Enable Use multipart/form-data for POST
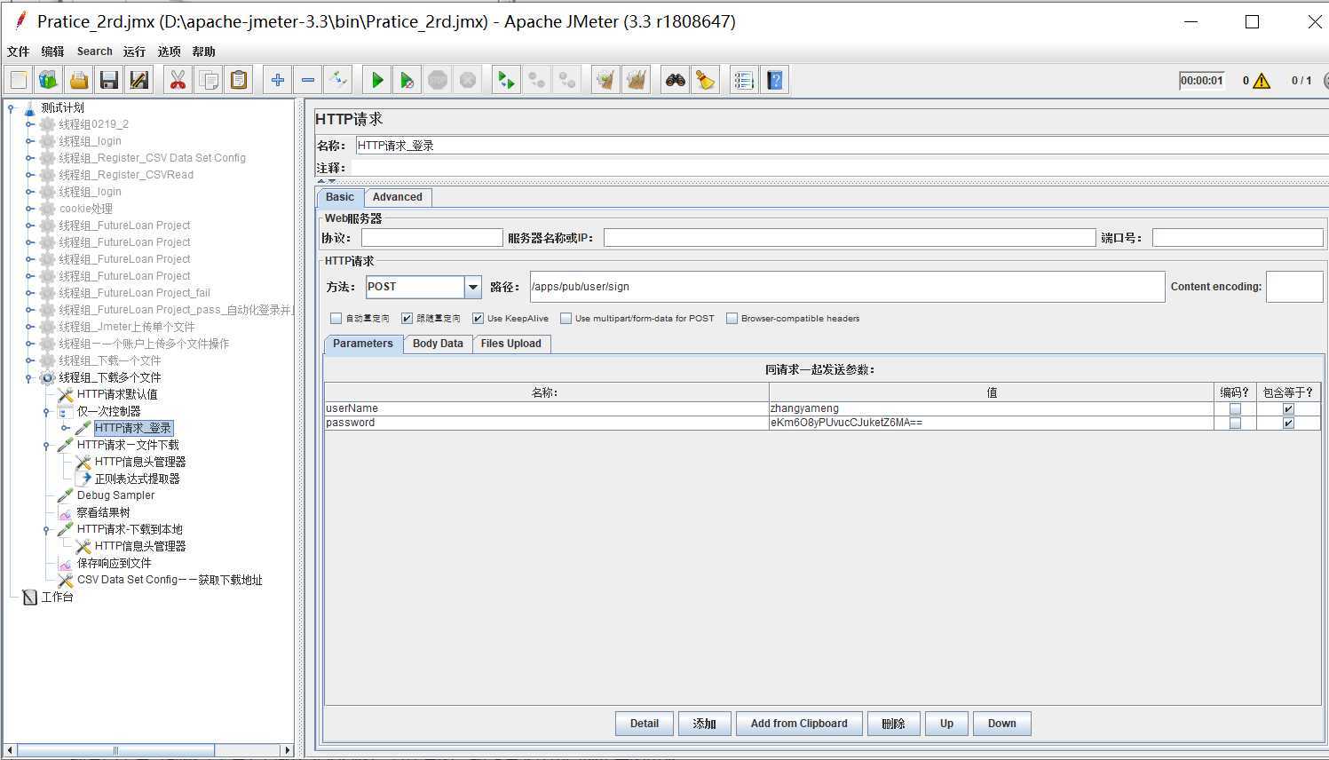 566,318
